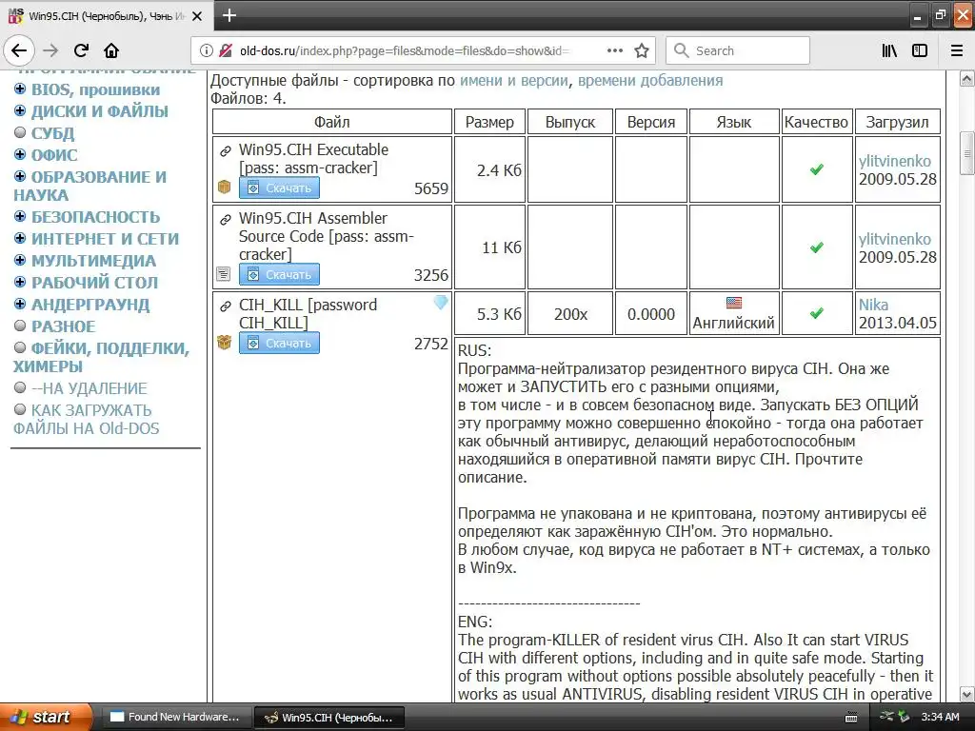Click the Качество column header

(x=816, y=122)
